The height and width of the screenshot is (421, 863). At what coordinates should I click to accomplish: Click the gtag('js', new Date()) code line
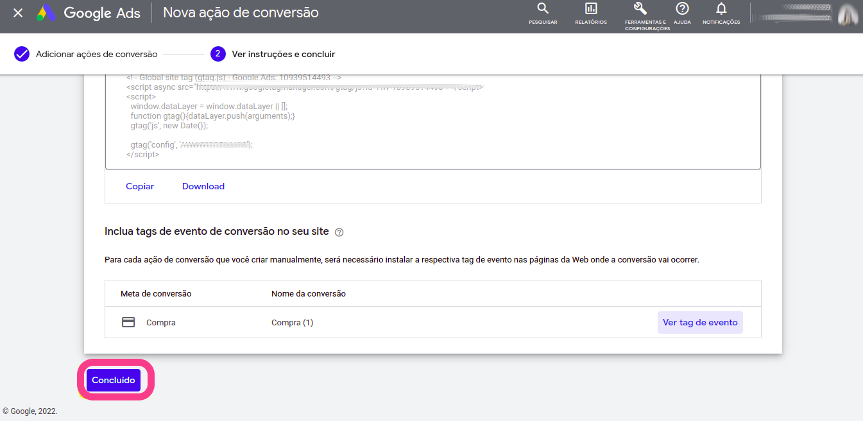(x=169, y=126)
